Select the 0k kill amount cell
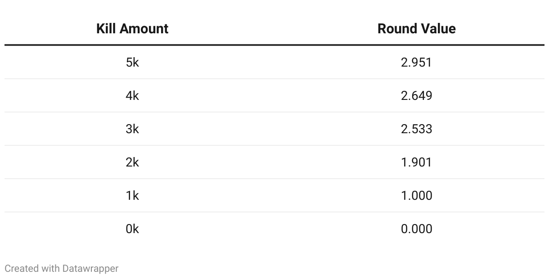549x279 pixels. tap(132, 229)
